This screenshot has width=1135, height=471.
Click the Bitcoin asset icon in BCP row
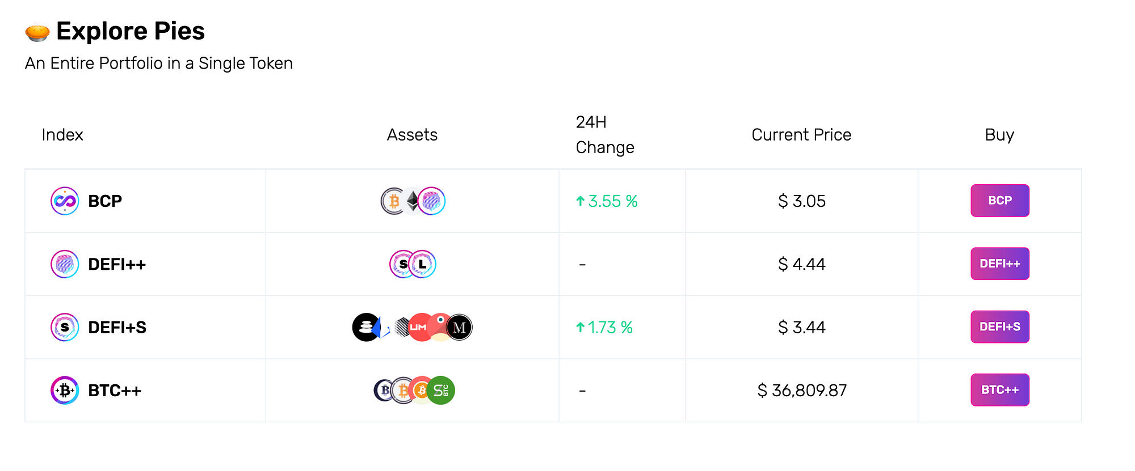(393, 201)
